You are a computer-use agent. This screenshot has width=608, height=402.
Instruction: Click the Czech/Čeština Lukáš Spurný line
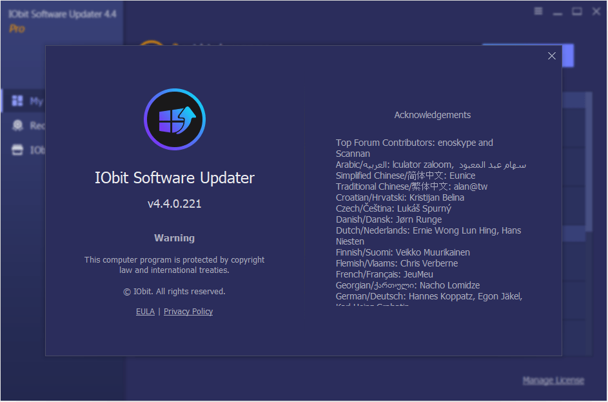pyautogui.click(x=393, y=208)
